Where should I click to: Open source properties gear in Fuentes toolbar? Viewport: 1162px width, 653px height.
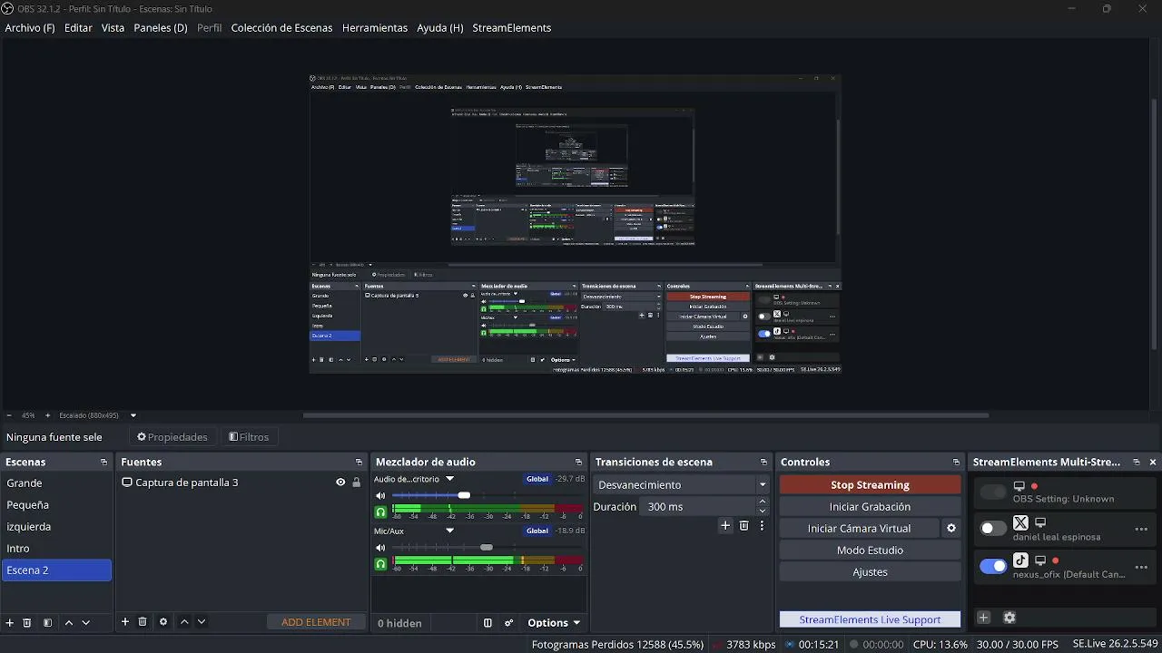pyautogui.click(x=163, y=622)
